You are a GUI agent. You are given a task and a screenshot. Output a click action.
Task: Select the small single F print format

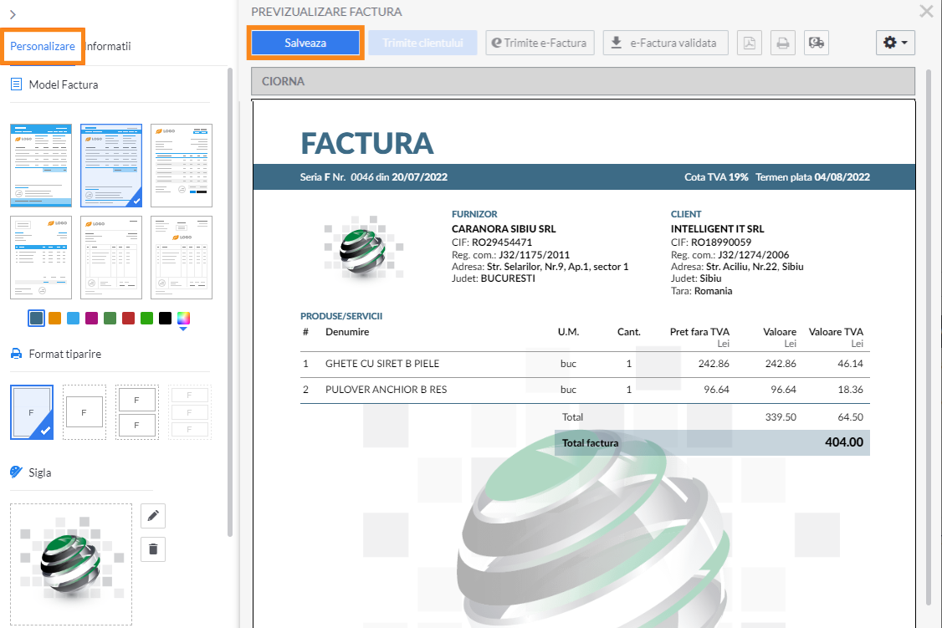(84, 412)
